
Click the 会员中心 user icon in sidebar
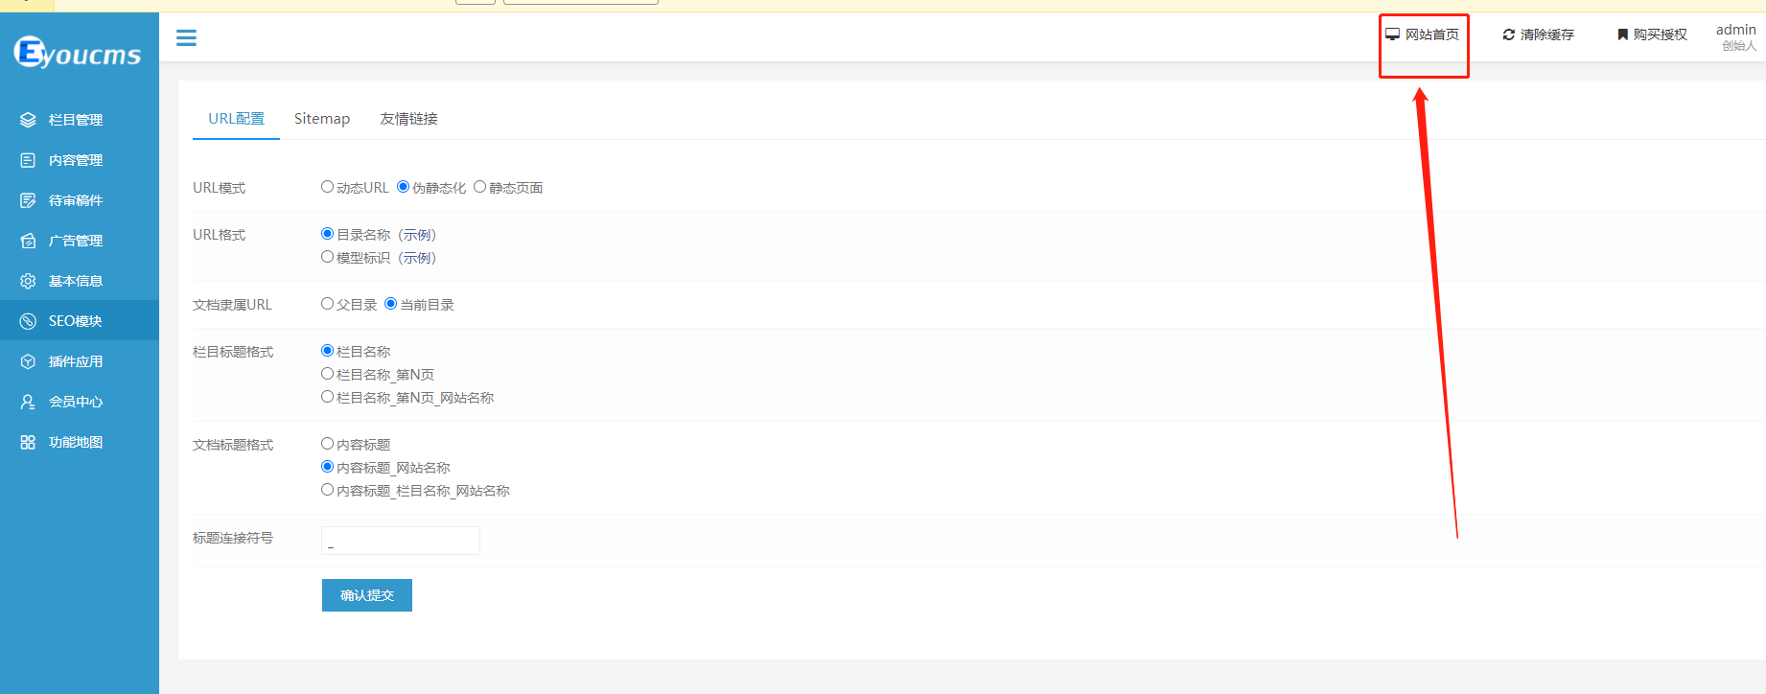pyautogui.click(x=28, y=402)
